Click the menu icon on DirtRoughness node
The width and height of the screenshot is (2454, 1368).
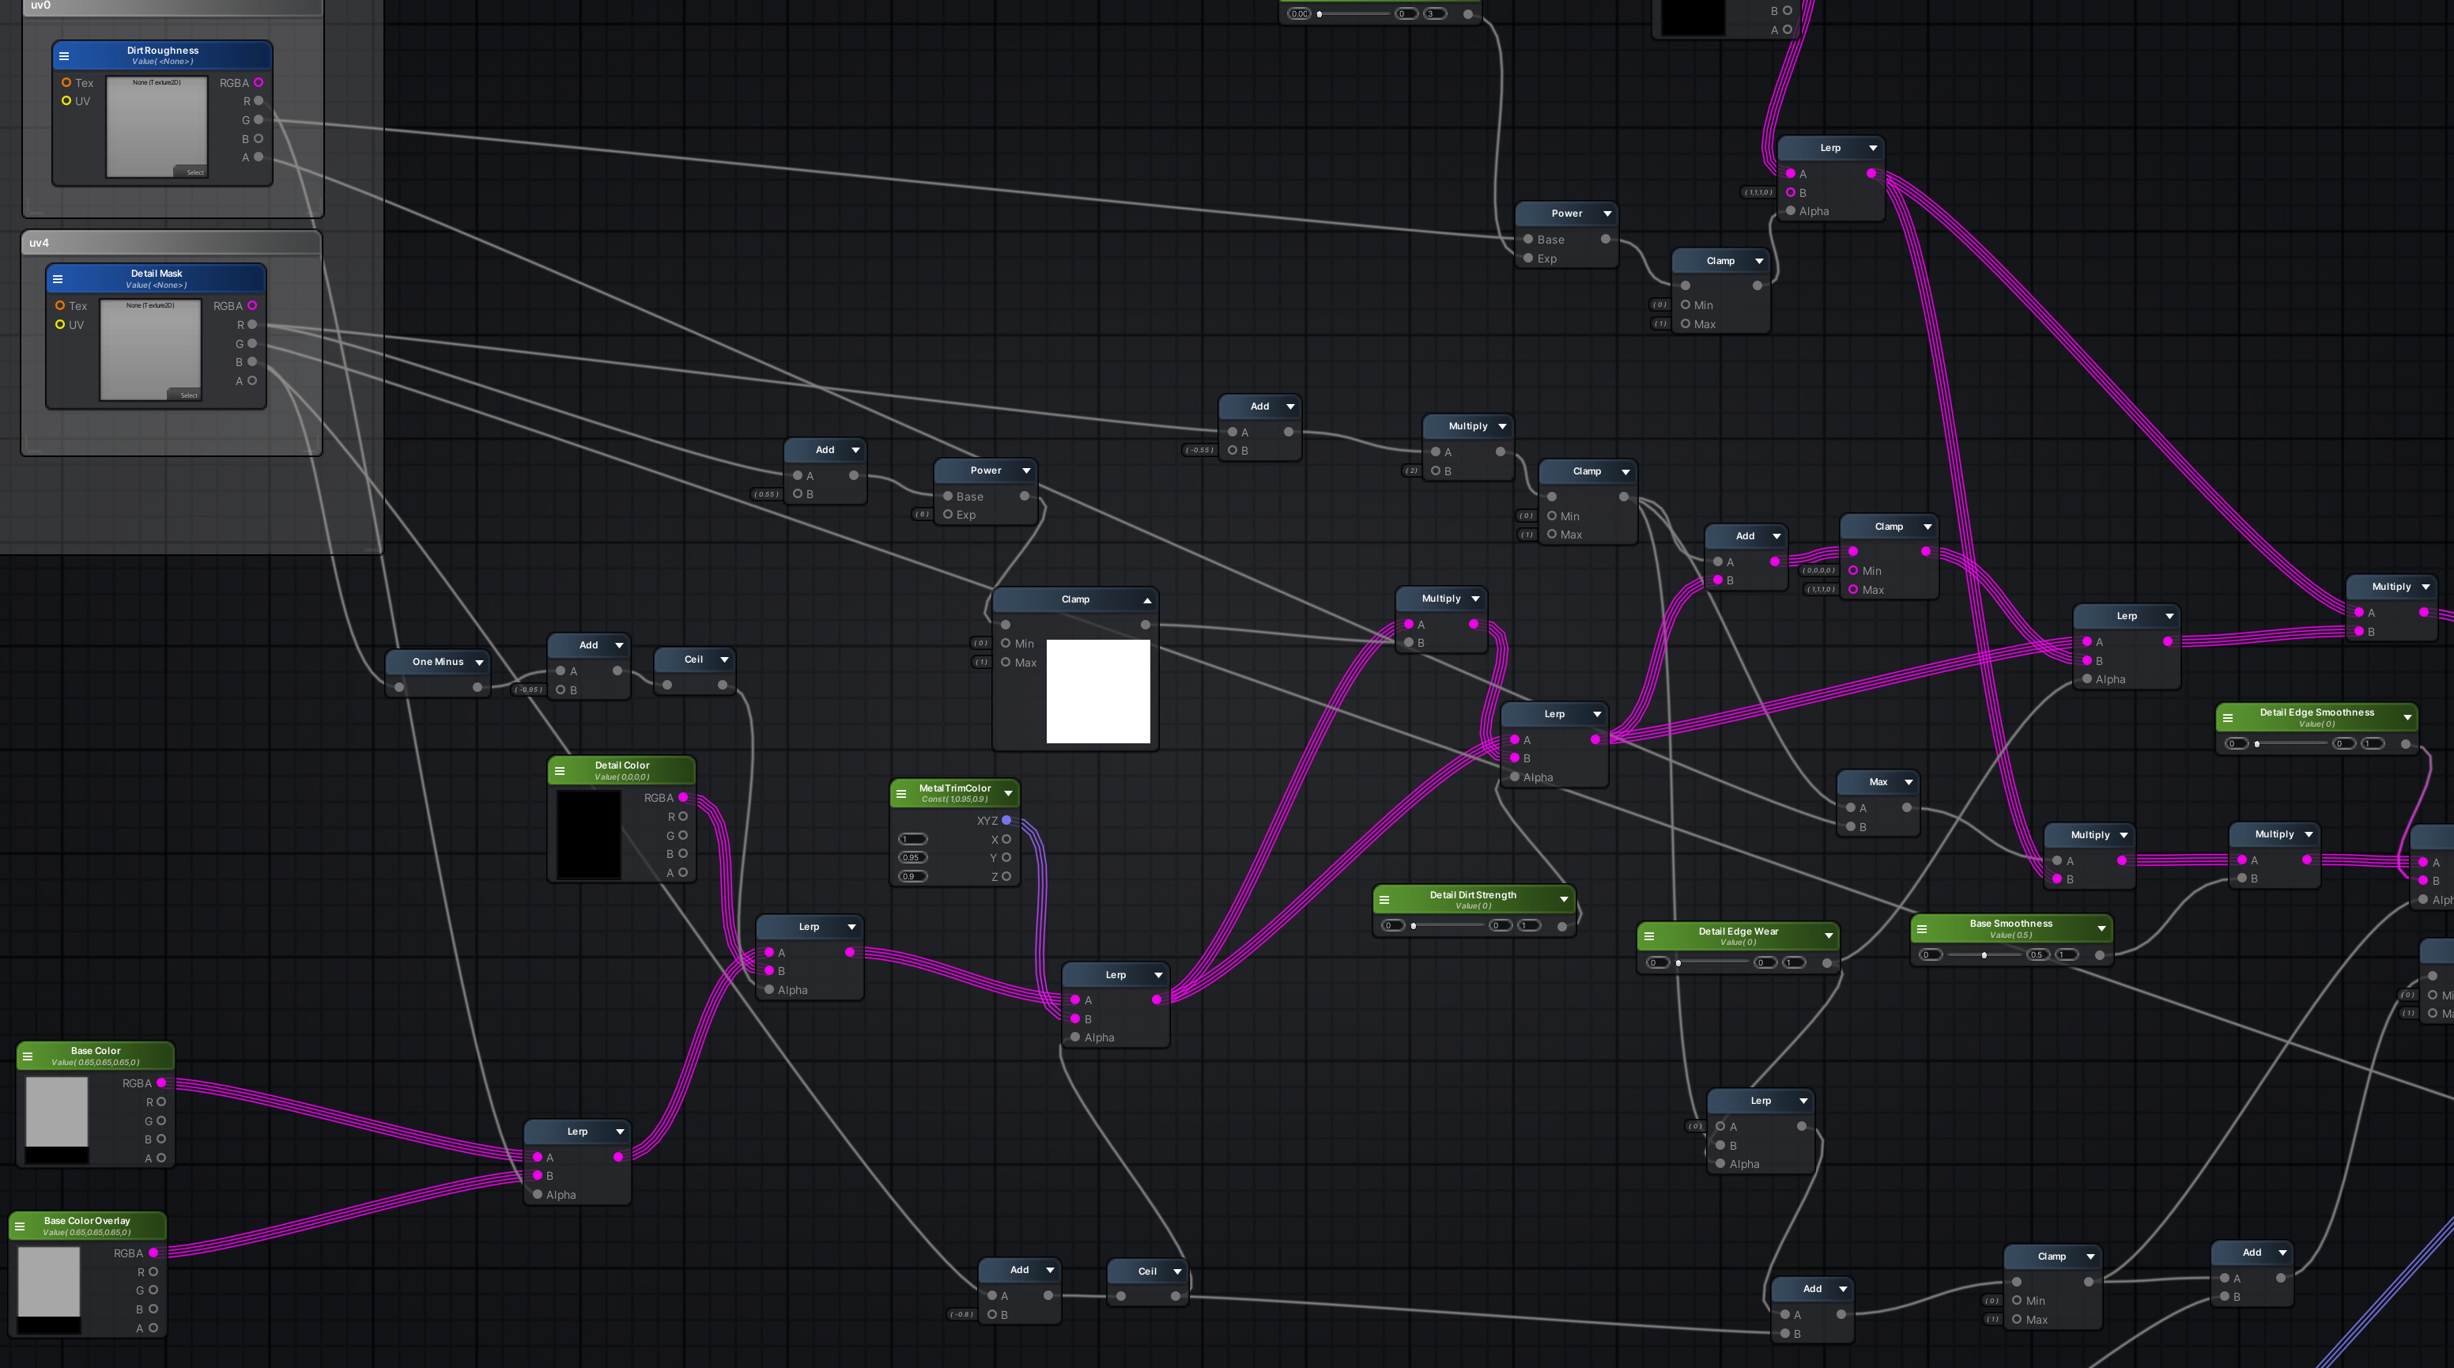pos(65,55)
